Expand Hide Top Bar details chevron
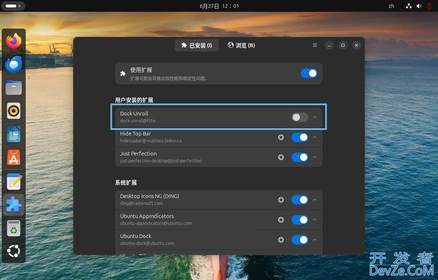Image resolution: width=438 pixels, height=280 pixels. coord(314,137)
